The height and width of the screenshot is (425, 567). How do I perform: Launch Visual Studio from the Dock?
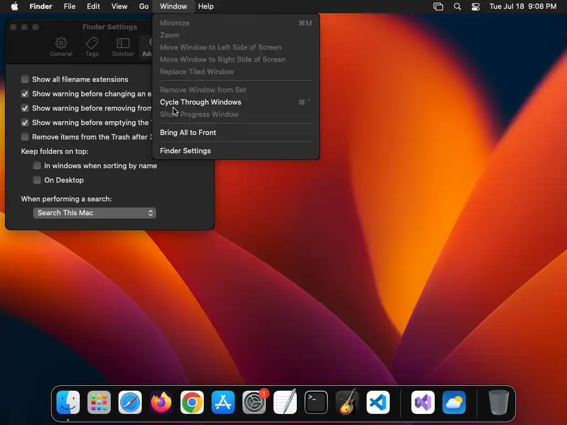click(x=423, y=402)
